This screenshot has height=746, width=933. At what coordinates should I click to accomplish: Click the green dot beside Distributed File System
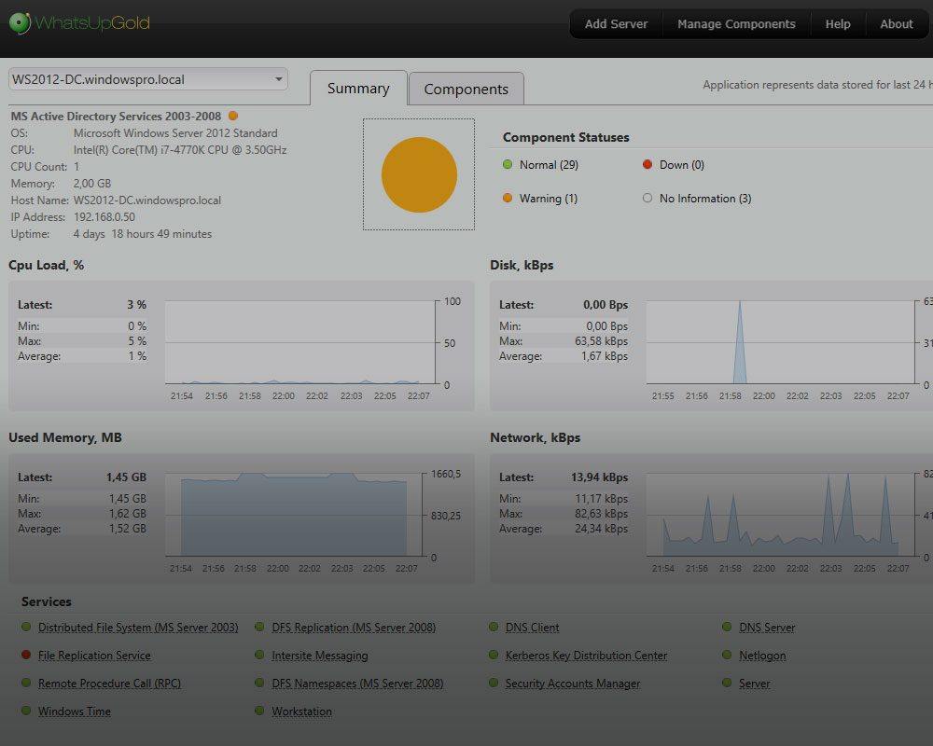[26, 627]
